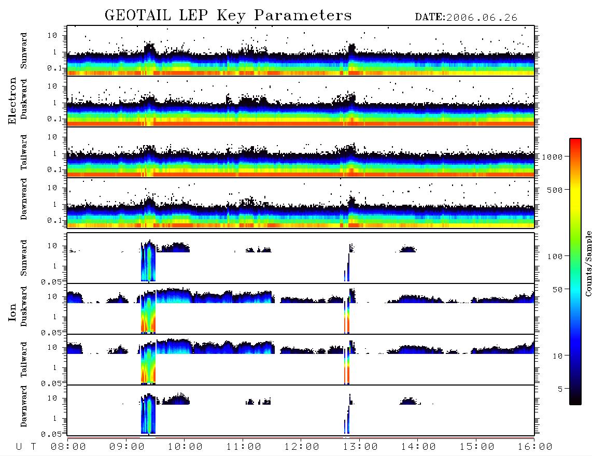Image resolution: width=592 pixels, height=456 pixels.
Task: Click the vertical 'Ion' group label
Action: coord(12,312)
